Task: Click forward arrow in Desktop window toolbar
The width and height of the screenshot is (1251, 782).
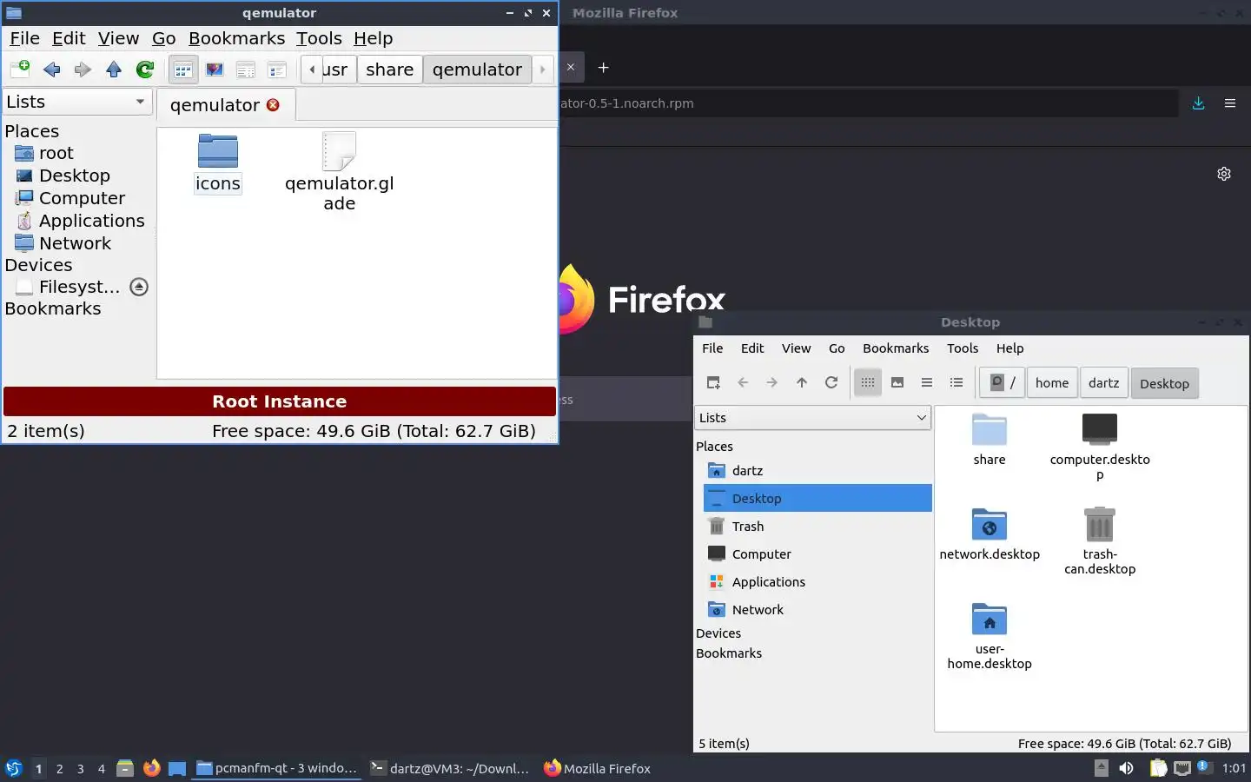Action: 772,382
